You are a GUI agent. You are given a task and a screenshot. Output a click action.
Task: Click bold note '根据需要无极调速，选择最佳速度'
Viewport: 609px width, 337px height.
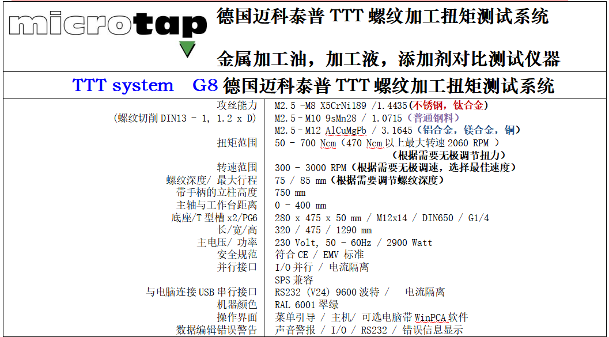coord(435,168)
